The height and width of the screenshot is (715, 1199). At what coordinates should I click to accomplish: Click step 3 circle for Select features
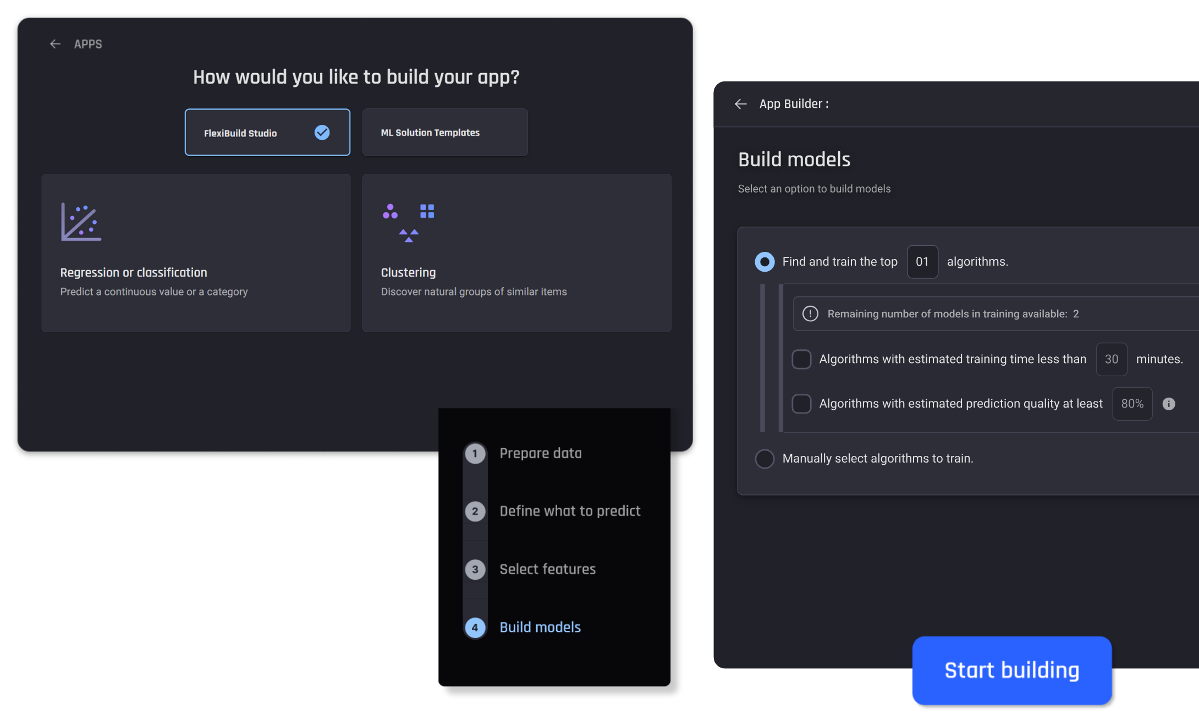click(475, 569)
